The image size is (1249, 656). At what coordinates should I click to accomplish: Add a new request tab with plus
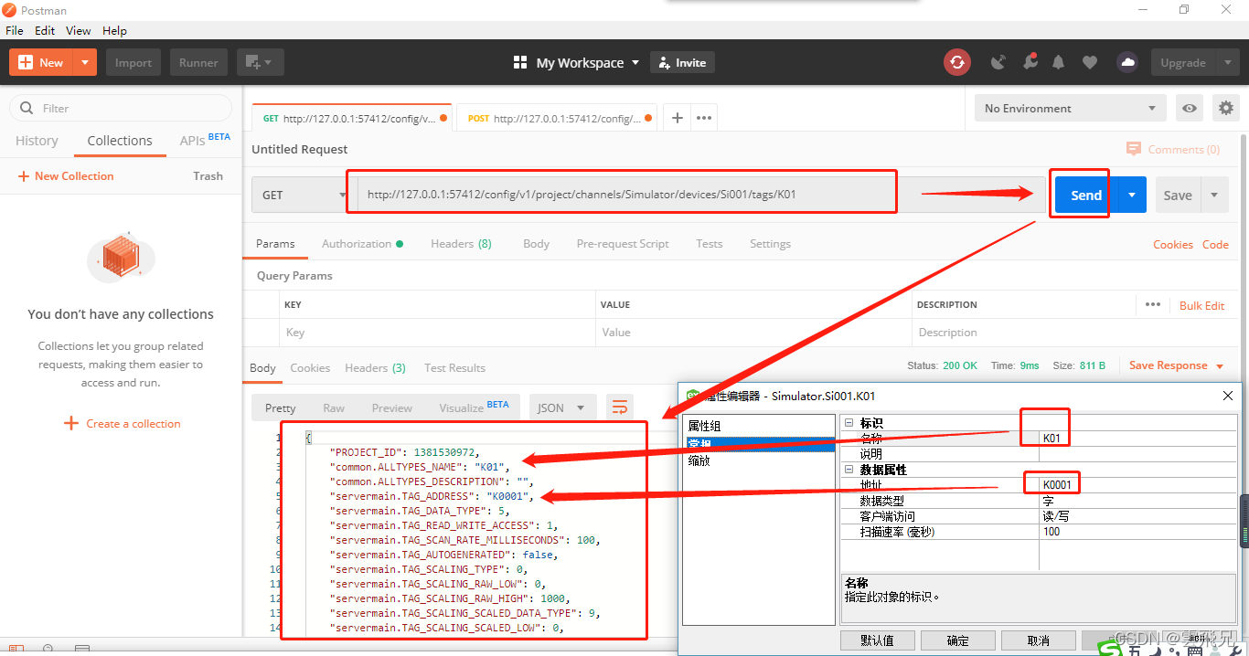coord(677,118)
